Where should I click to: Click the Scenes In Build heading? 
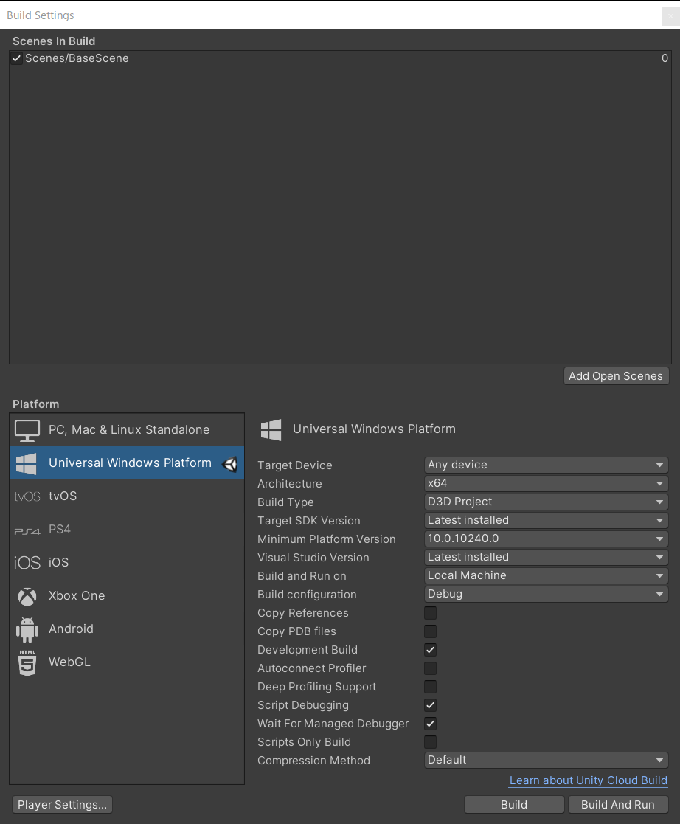pos(54,41)
